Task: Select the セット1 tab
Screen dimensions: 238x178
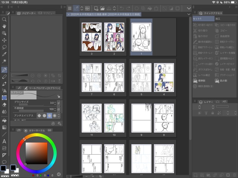Action: tap(203, 19)
